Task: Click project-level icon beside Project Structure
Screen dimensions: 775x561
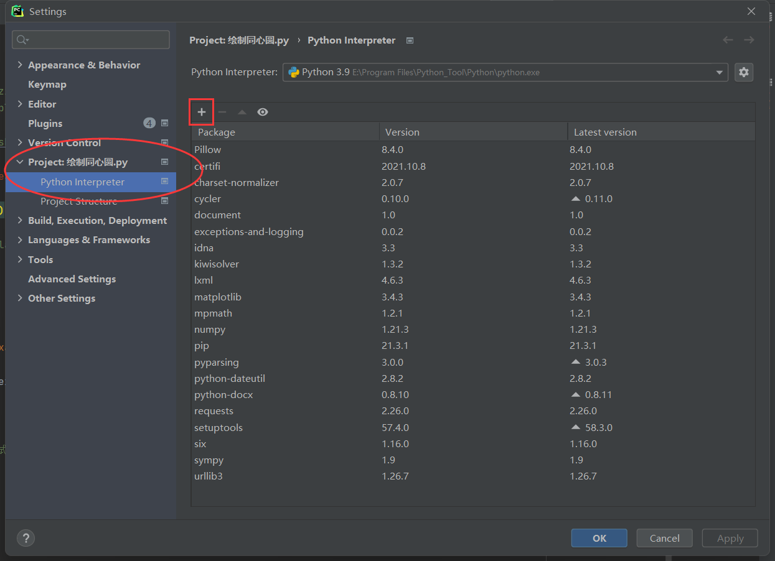Action: tap(165, 201)
